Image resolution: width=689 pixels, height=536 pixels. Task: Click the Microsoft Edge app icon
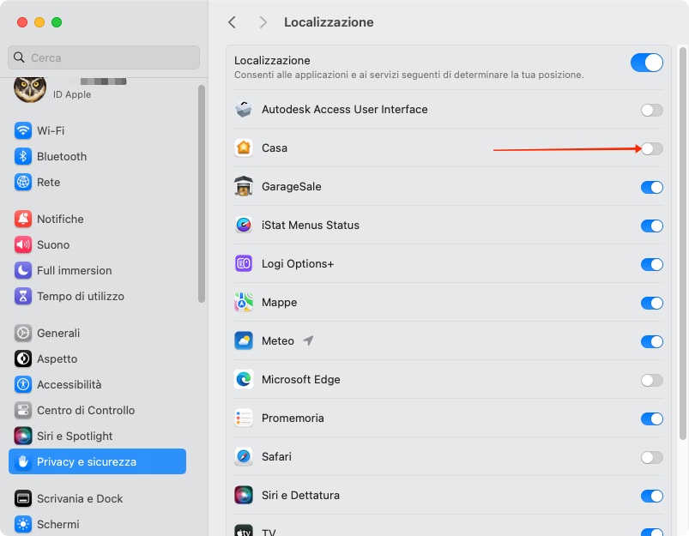244,380
